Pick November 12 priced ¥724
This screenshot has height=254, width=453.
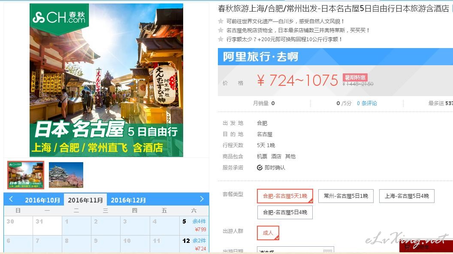tap(194, 244)
